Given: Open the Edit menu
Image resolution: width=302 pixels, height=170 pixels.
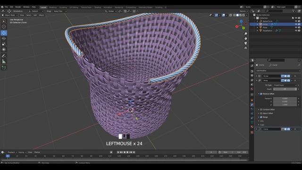Looking at the screenshot, I should [x=11, y=7].
